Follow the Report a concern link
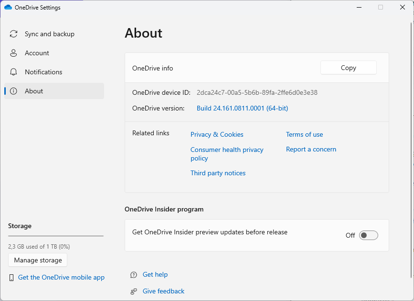Viewport: 414px width, 301px height. click(x=311, y=150)
